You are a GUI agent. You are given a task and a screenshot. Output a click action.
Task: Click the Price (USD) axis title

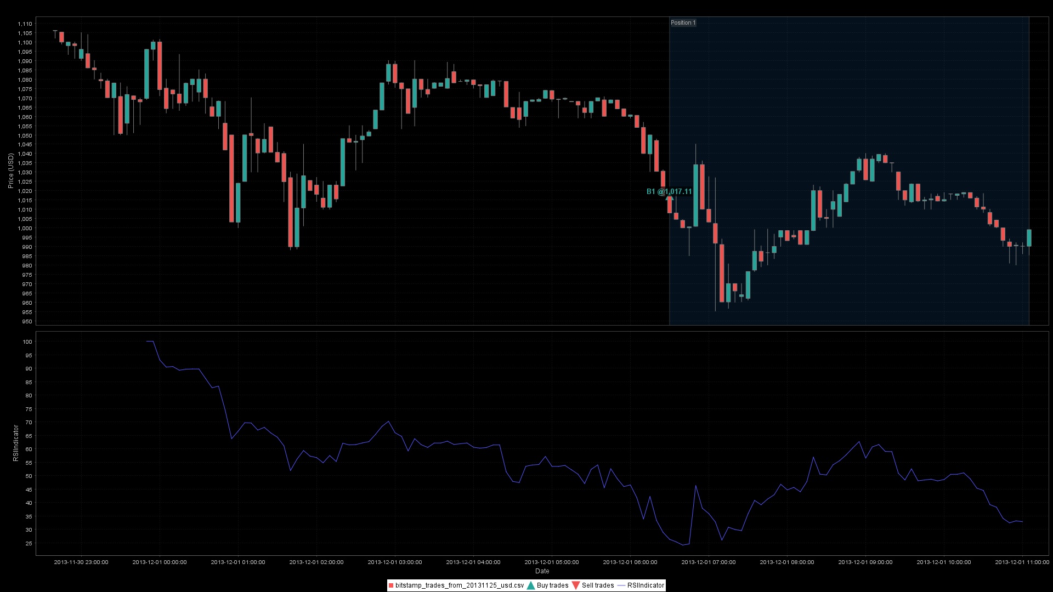[10, 171]
